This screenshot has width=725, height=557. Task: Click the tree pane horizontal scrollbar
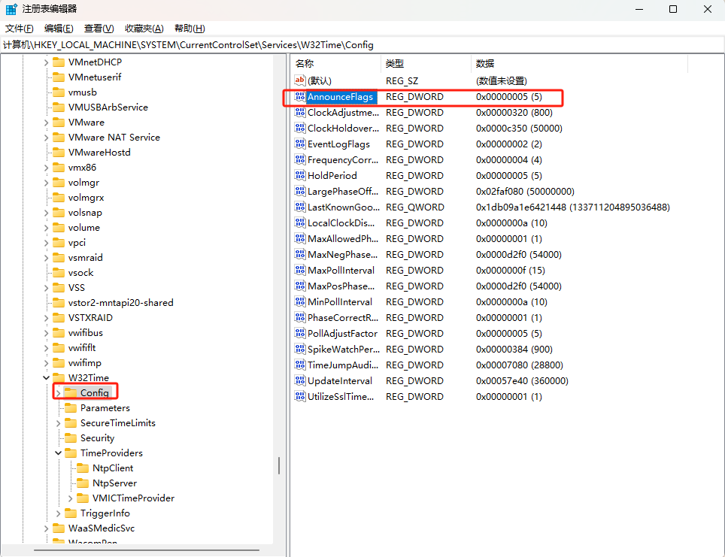[x=147, y=550]
